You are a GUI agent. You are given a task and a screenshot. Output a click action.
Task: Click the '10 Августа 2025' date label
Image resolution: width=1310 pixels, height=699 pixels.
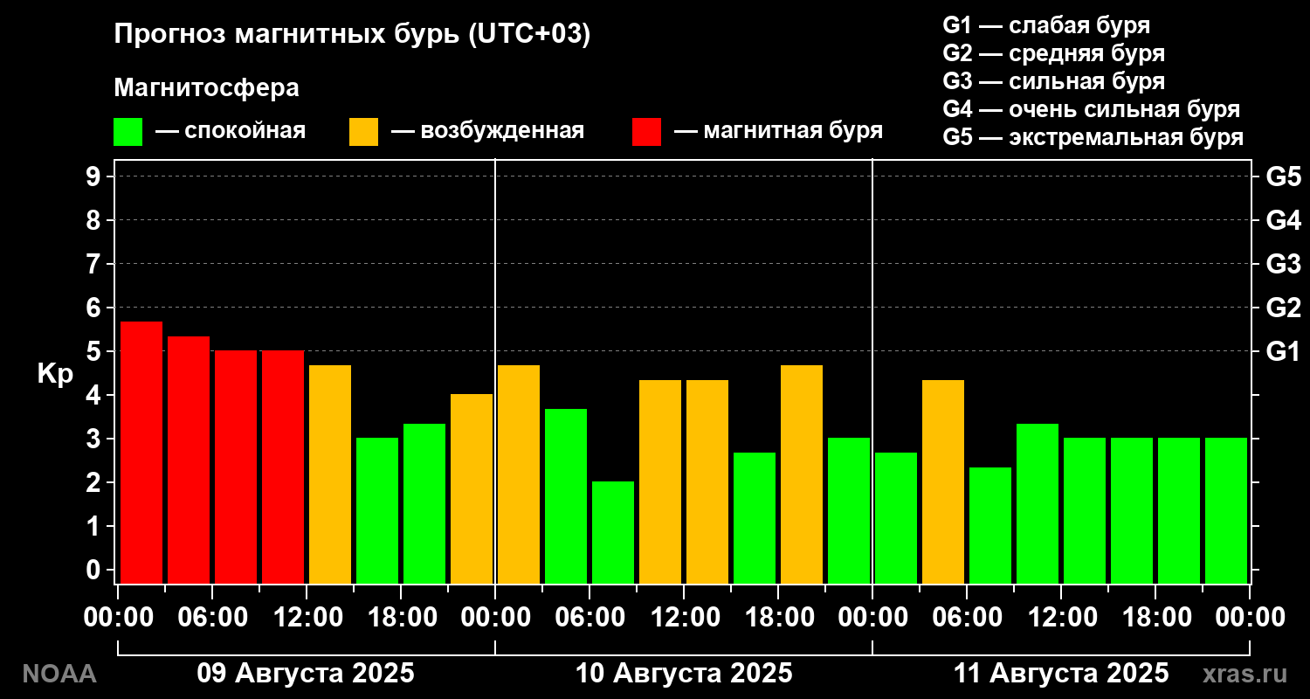[684, 674]
